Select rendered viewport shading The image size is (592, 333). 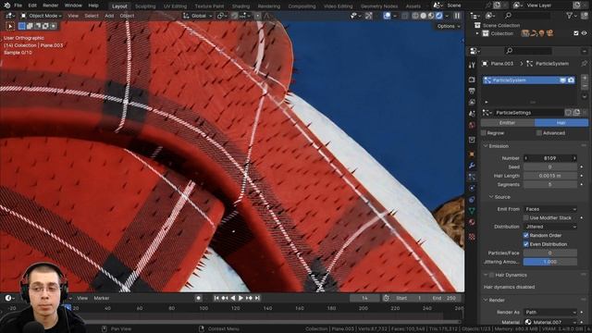pos(439,16)
